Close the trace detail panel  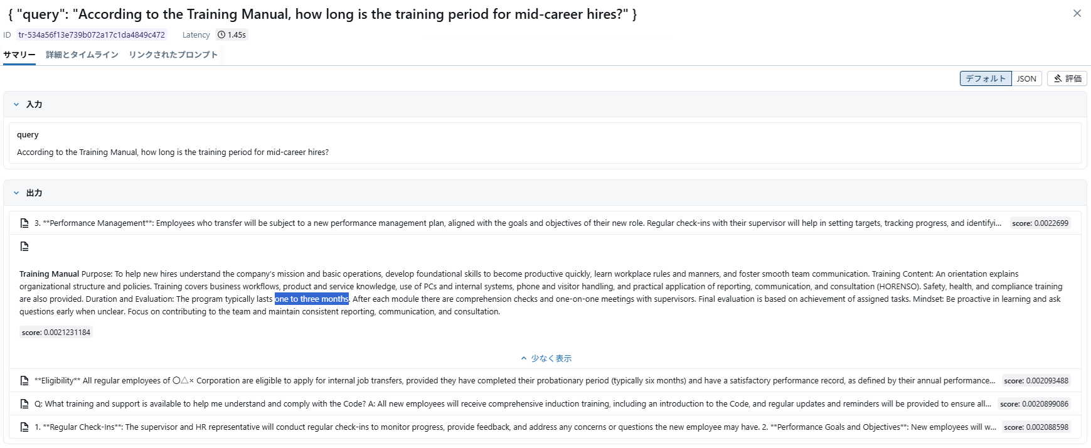pyautogui.click(x=1077, y=13)
